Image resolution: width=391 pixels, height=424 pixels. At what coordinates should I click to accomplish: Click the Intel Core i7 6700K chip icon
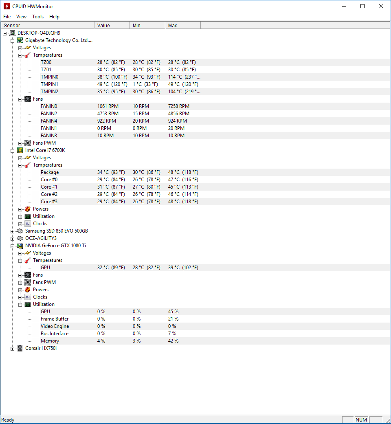click(20, 150)
